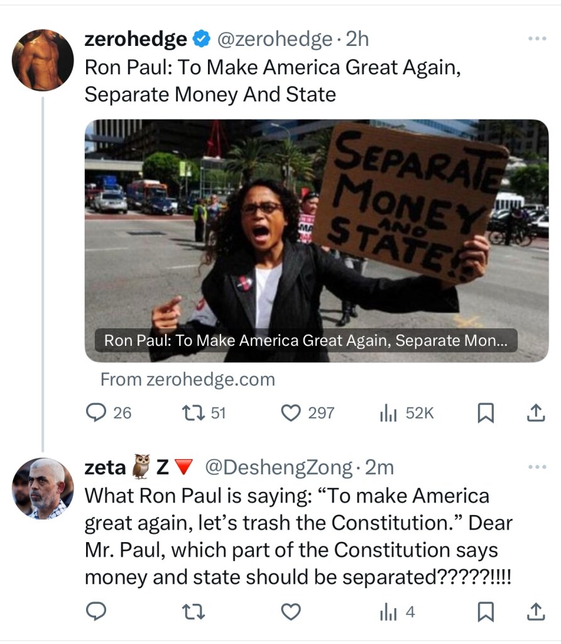Reply to the zerohedge tweet
This screenshot has width=561, height=644.
coord(96,413)
